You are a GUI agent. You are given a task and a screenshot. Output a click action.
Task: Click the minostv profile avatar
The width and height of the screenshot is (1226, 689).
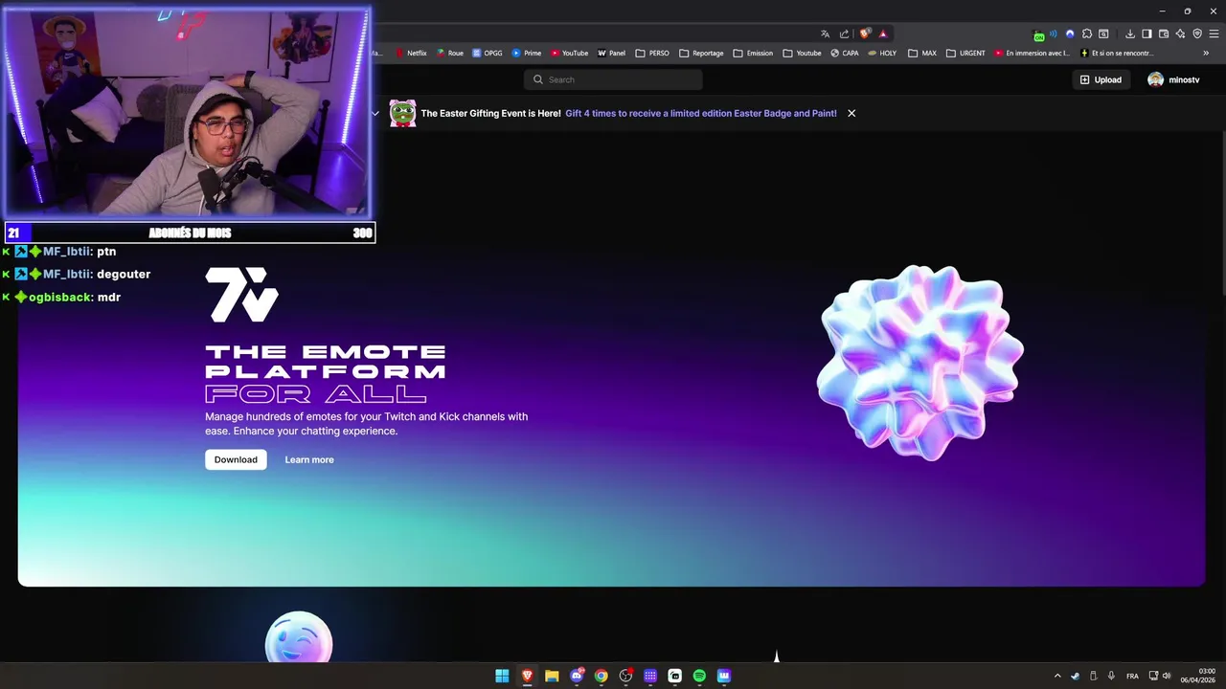pos(1156,79)
